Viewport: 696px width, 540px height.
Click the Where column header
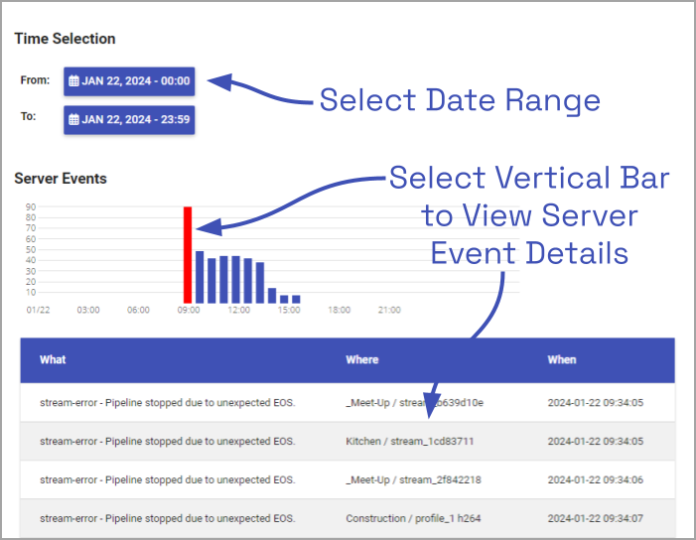point(362,360)
